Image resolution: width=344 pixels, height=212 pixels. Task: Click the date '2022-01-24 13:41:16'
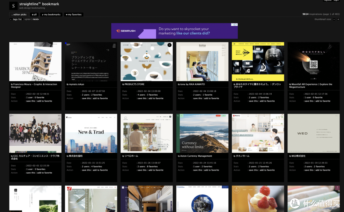[x=205, y=163]
